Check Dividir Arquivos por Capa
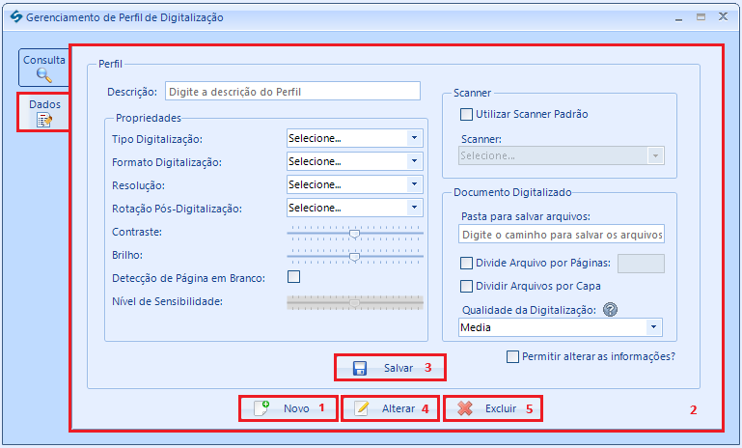 467,286
